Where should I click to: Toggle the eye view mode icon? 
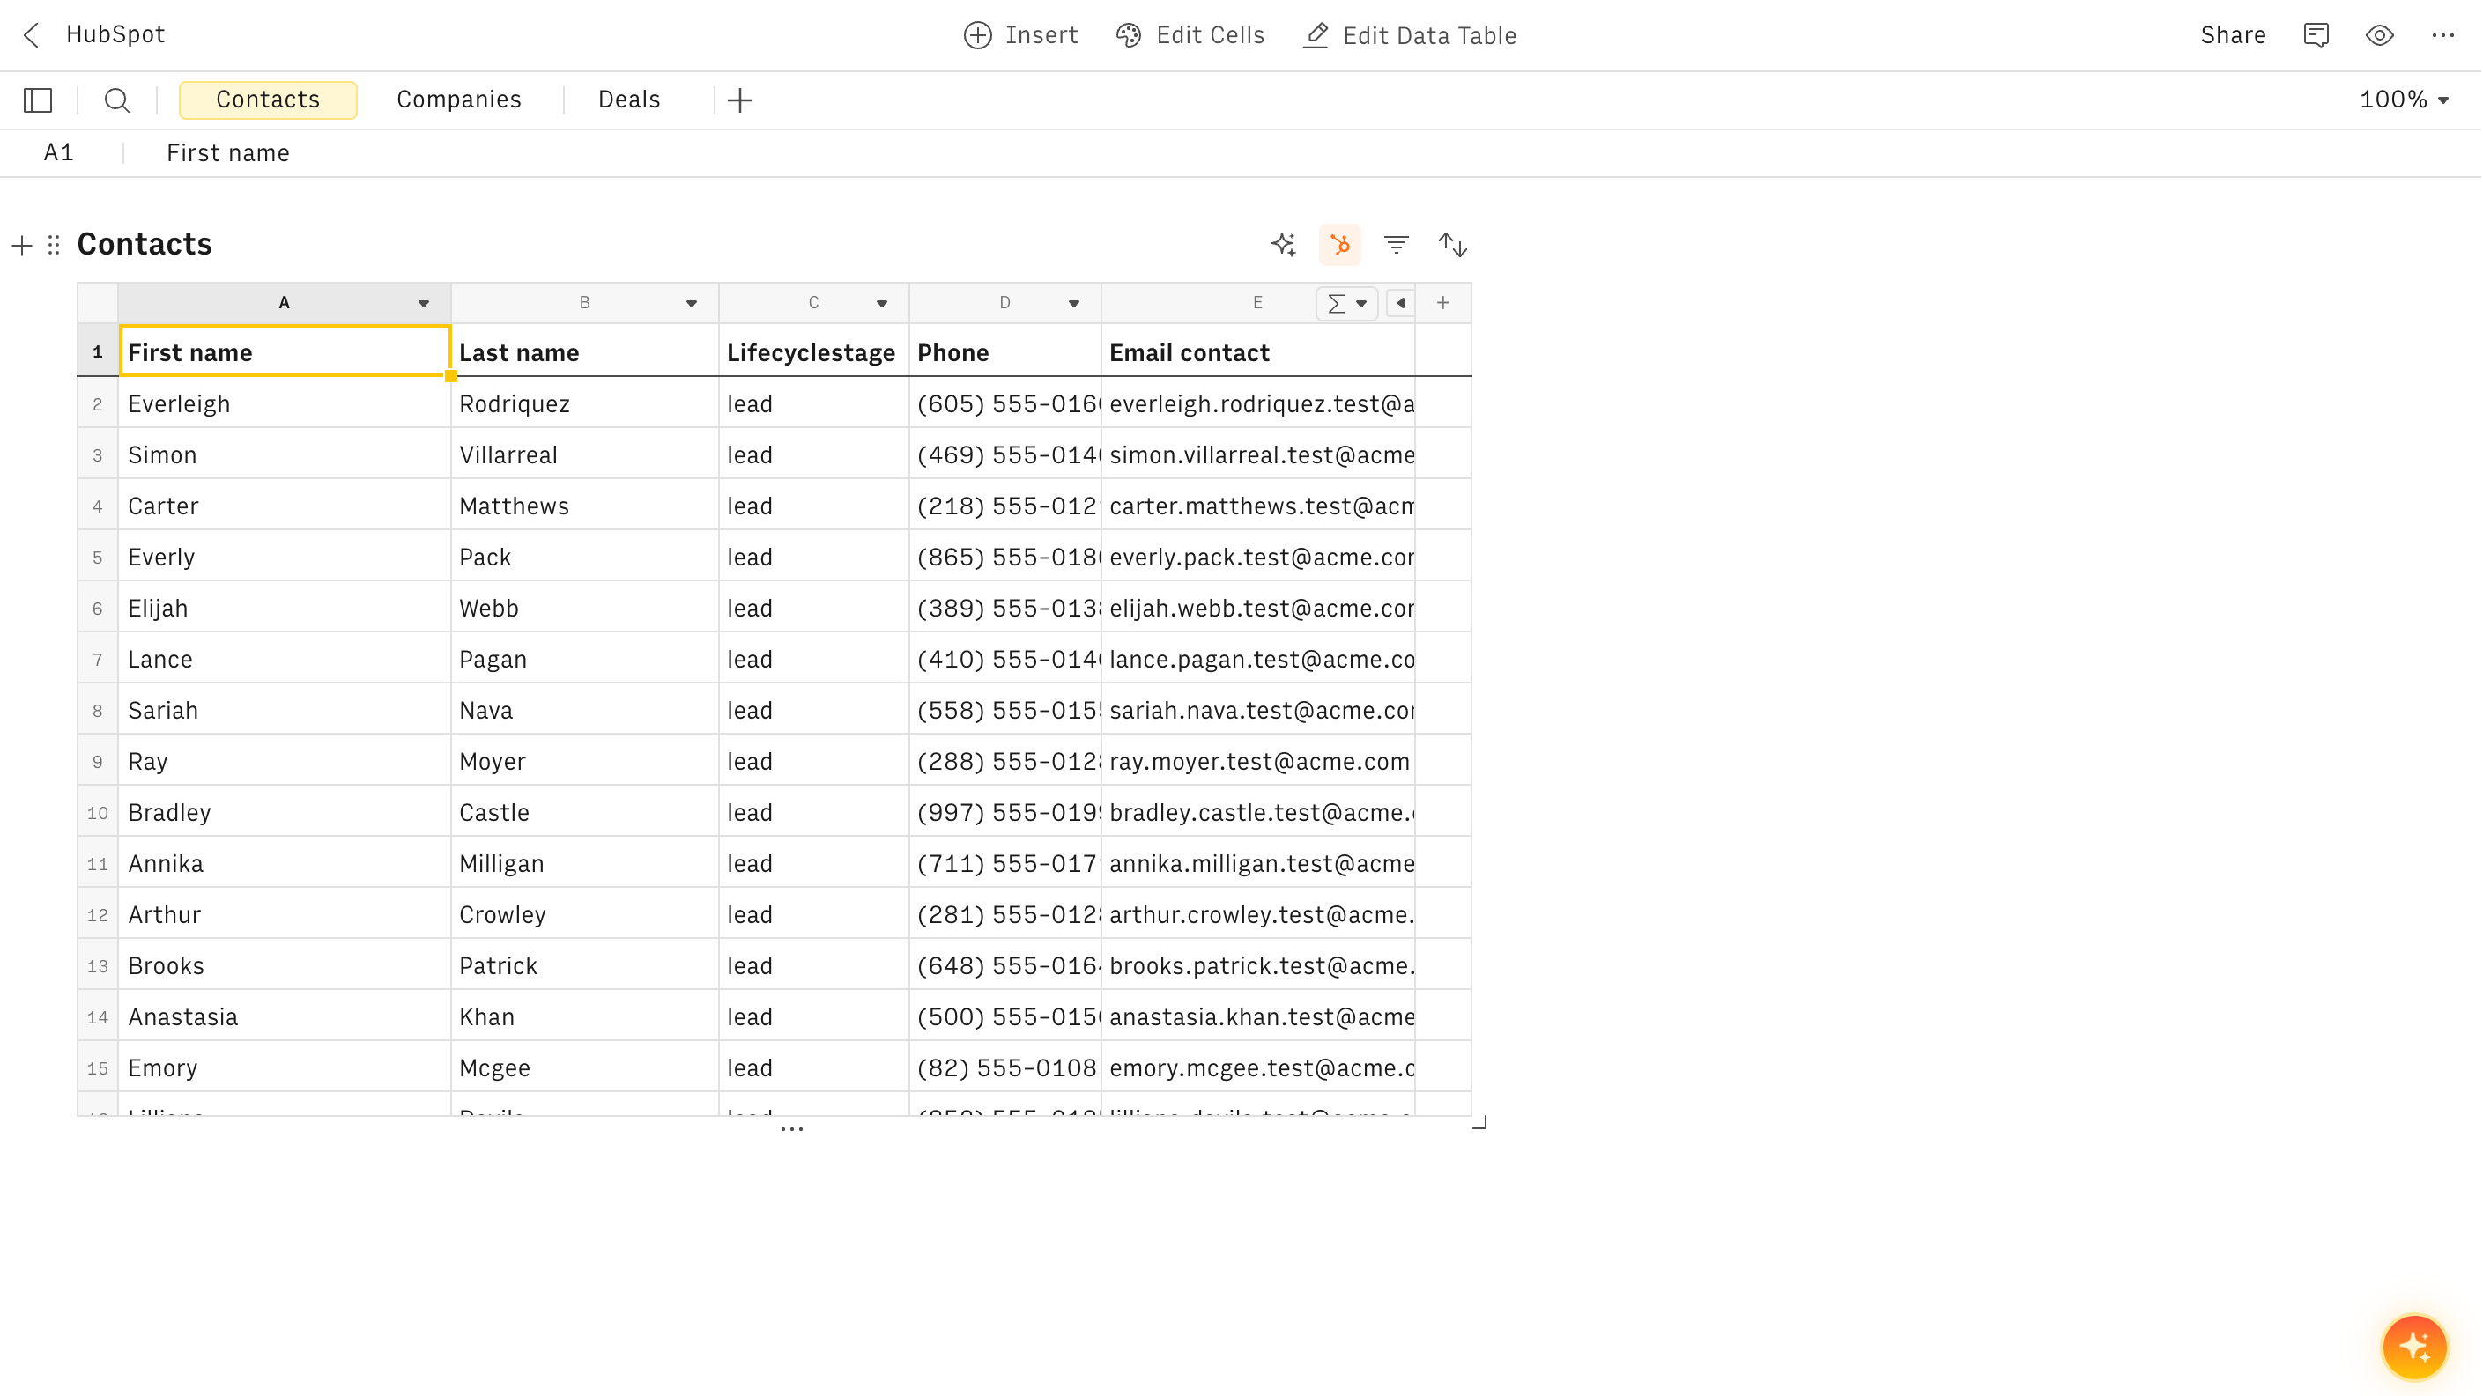tap(2379, 35)
